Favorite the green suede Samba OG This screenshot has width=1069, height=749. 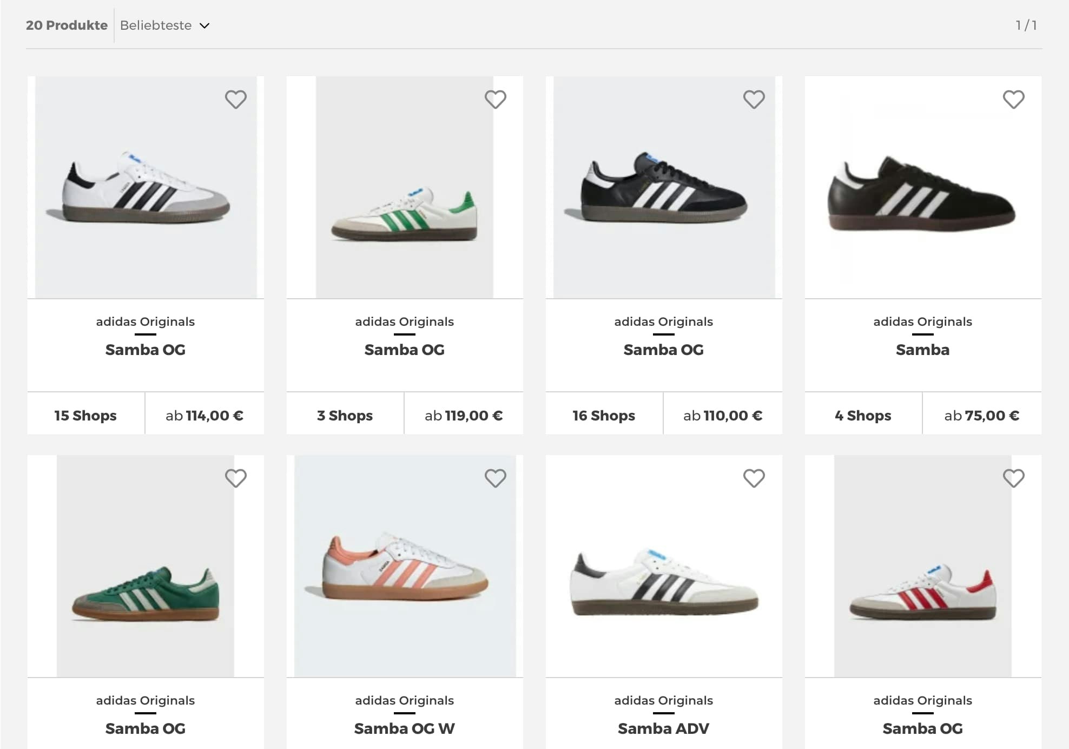(x=235, y=478)
